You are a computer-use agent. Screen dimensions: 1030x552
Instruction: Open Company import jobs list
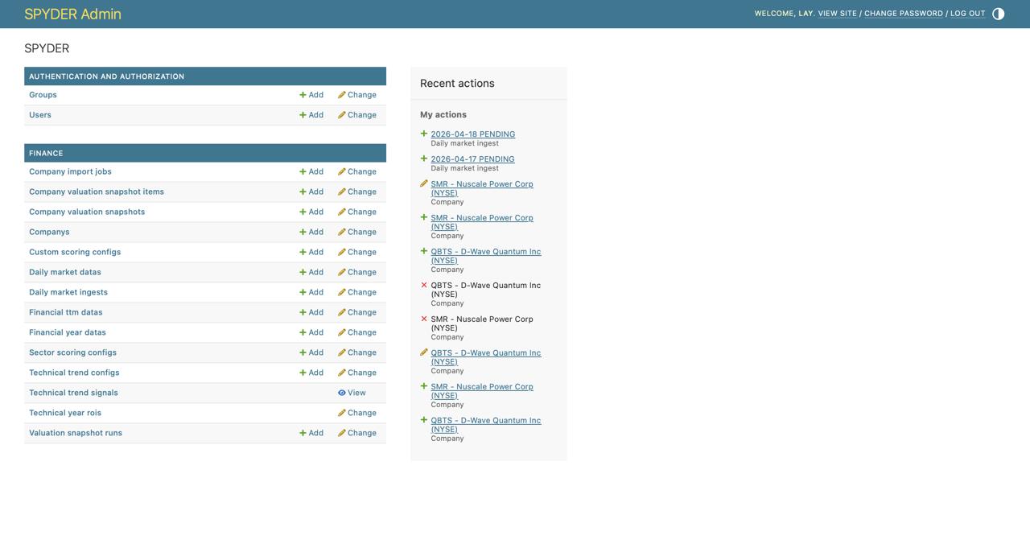point(70,171)
